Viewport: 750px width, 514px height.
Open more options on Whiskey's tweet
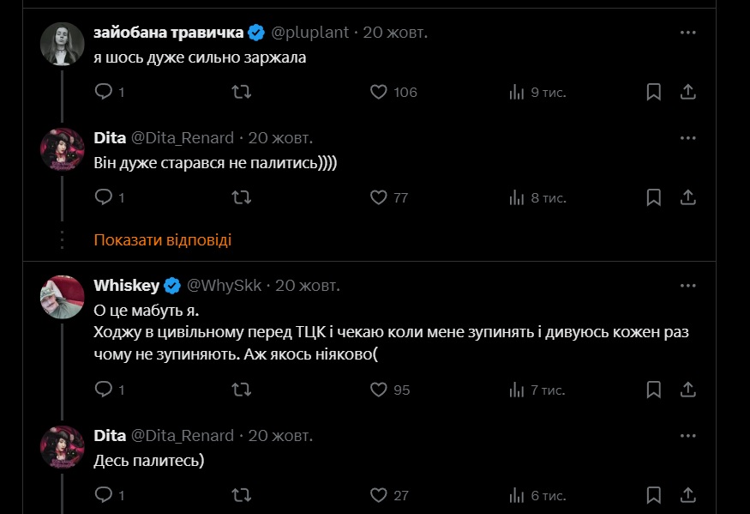click(x=687, y=285)
